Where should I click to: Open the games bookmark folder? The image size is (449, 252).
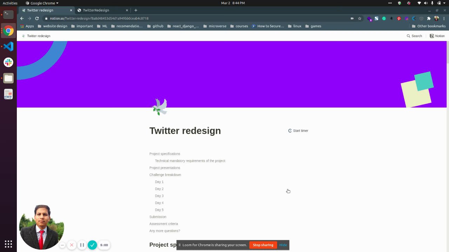pos(313,26)
